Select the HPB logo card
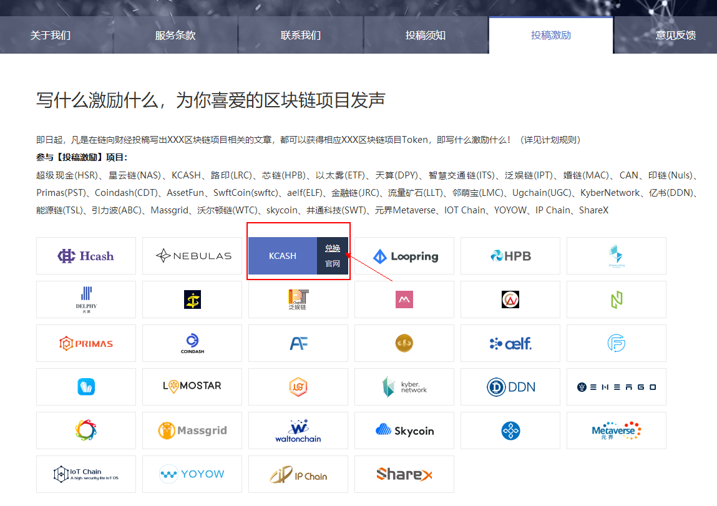Viewport: 717px width, 506px height. point(510,256)
